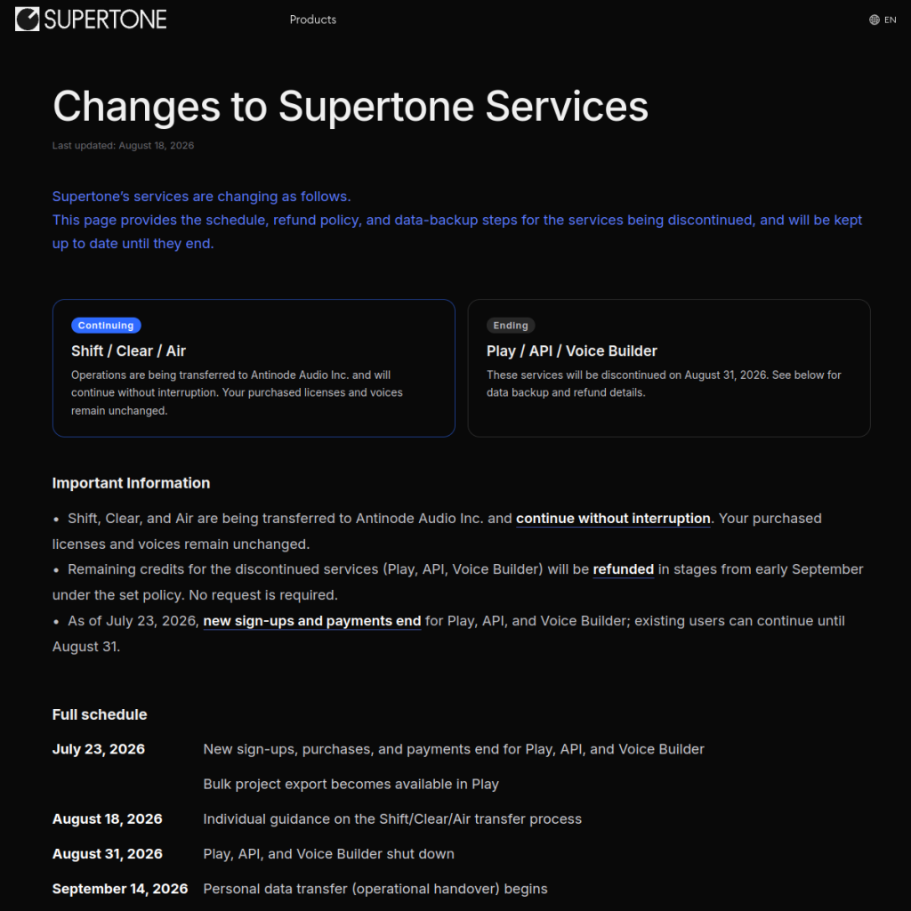
Task: Click the Last updated August 18, 2026 text
Action: [x=123, y=145]
